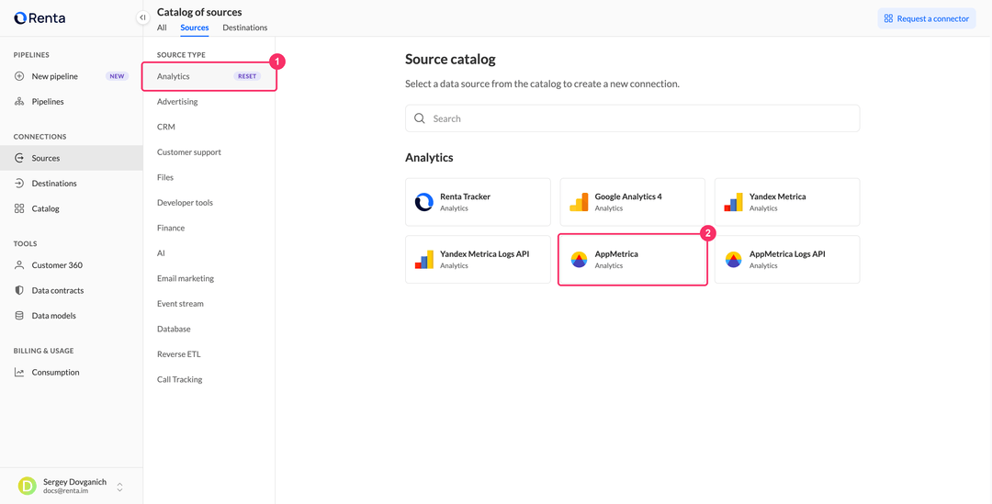The width and height of the screenshot is (992, 504).
Task: Switch to the All tab
Action: (x=162, y=28)
